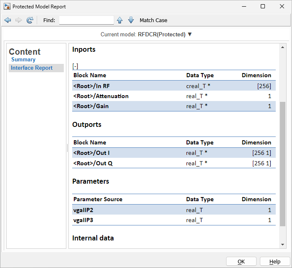Select the <Root>/In RF inport row
The height and width of the screenshot is (268, 292).
click(174, 86)
